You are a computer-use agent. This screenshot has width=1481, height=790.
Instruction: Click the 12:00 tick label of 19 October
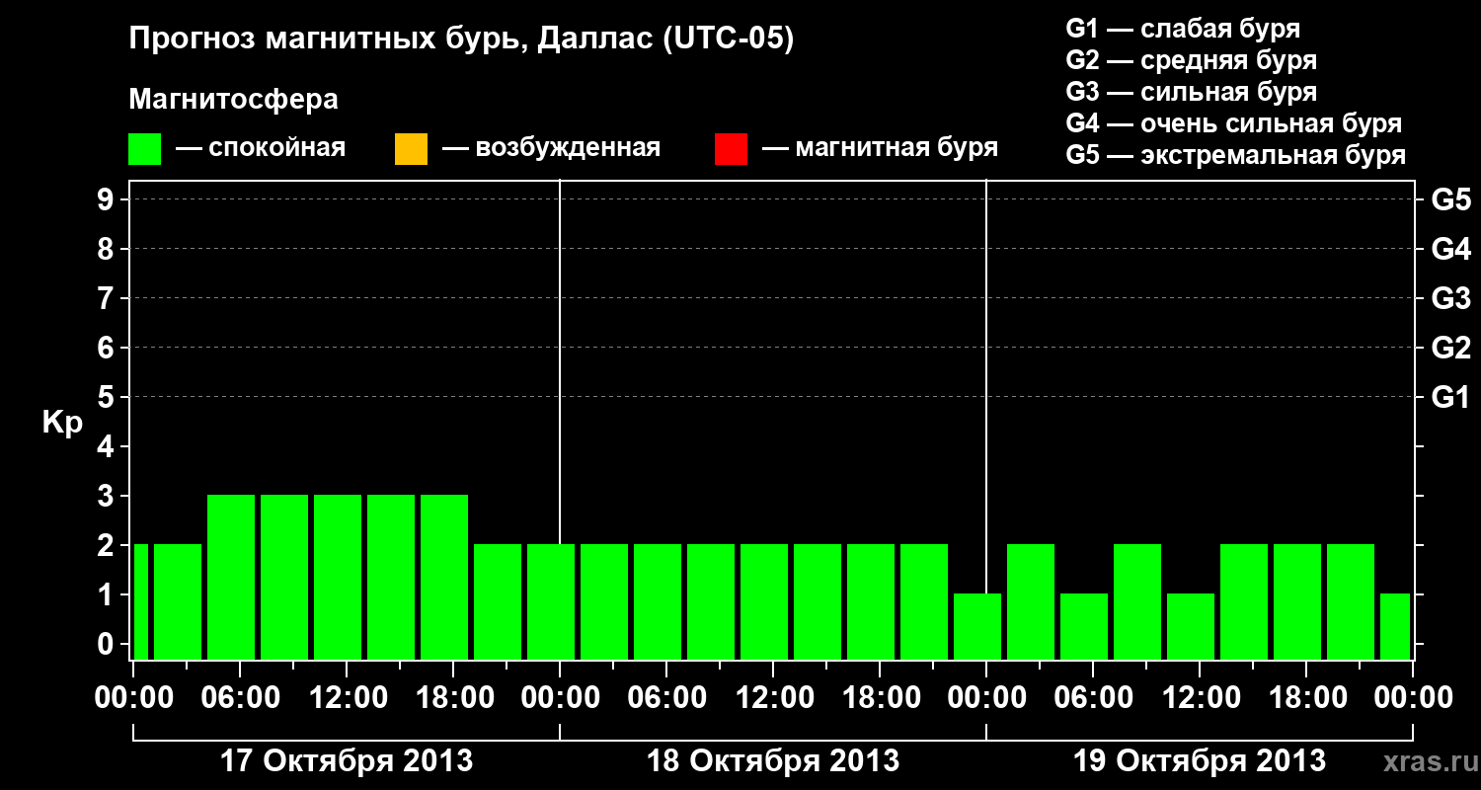1200,697
